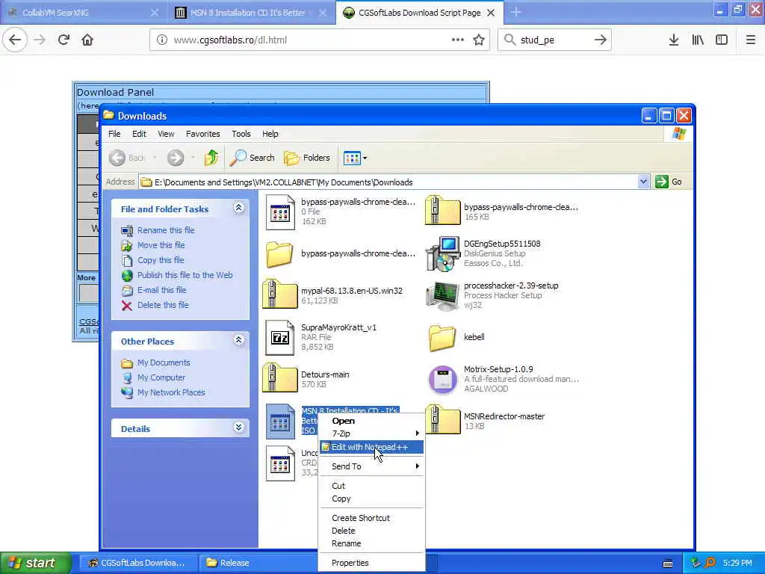Click Move this file link
Screen dimensions: 765x574
coord(161,245)
